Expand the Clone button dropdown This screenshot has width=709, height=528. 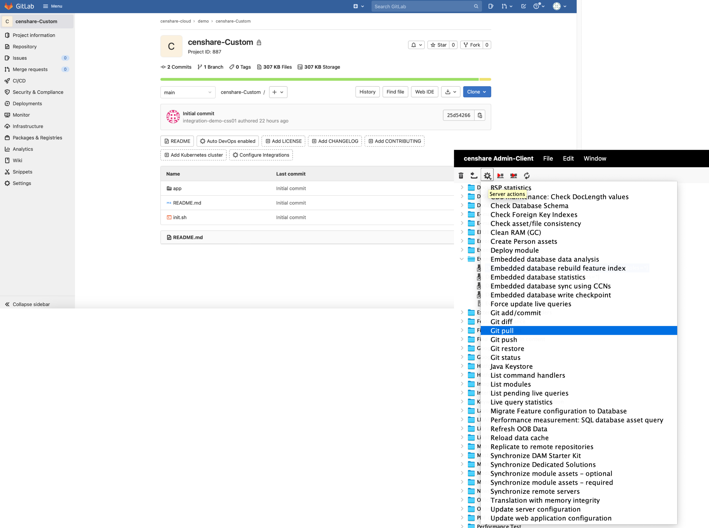click(x=484, y=92)
